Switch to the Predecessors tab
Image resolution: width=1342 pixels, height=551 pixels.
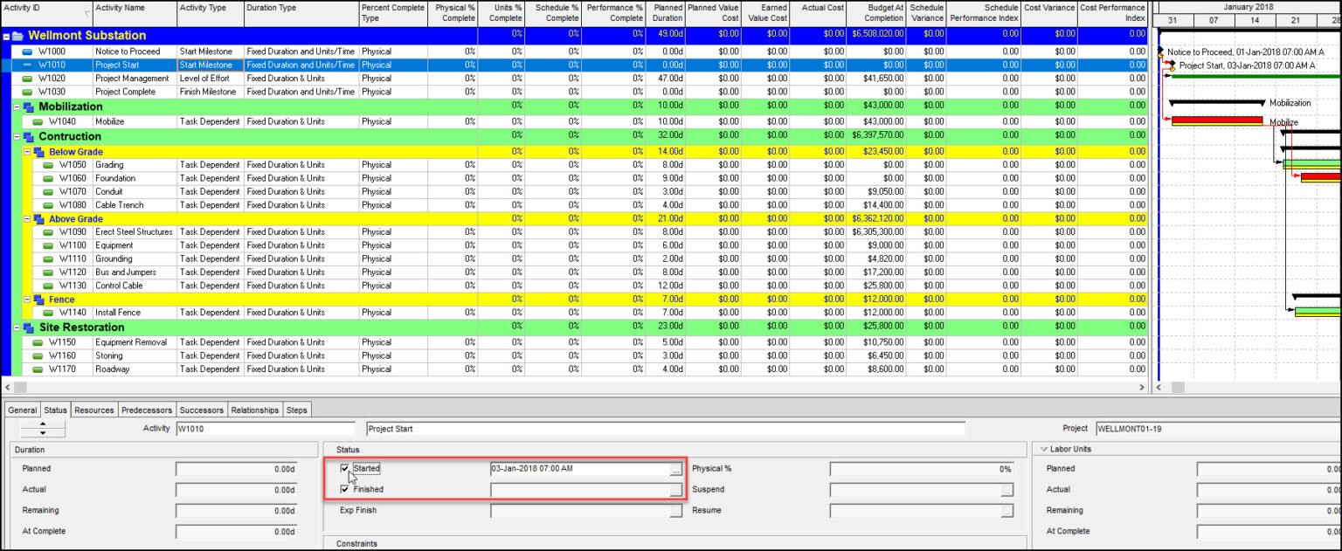(x=147, y=410)
